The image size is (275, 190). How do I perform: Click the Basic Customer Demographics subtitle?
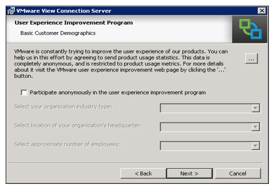point(58,33)
